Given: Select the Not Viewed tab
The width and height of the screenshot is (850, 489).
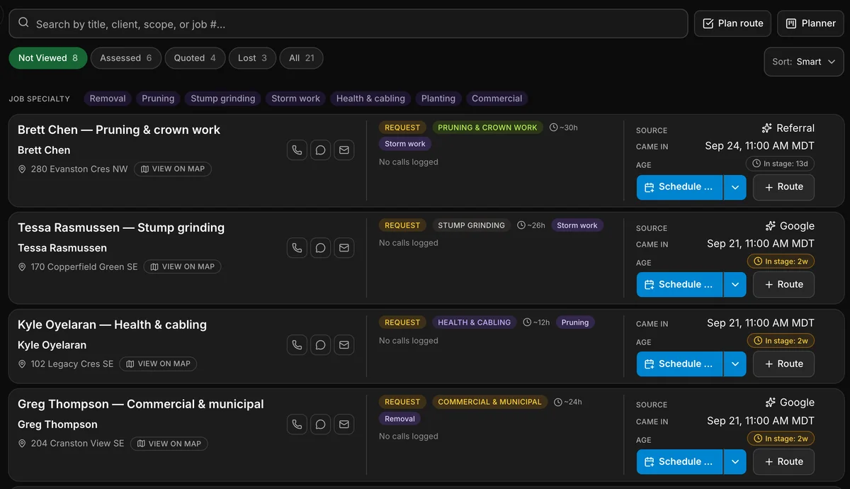Looking at the screenshot, I should click(x=48, y=58).
